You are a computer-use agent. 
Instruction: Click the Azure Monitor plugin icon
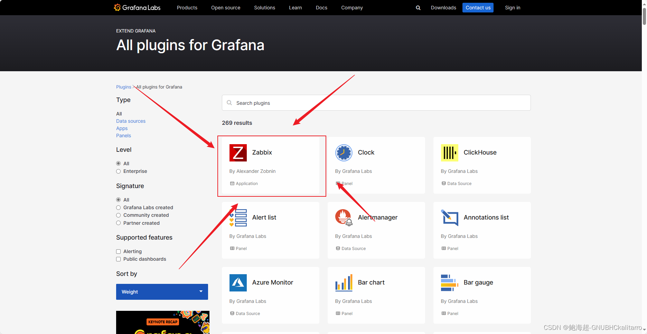coord(238,283)
